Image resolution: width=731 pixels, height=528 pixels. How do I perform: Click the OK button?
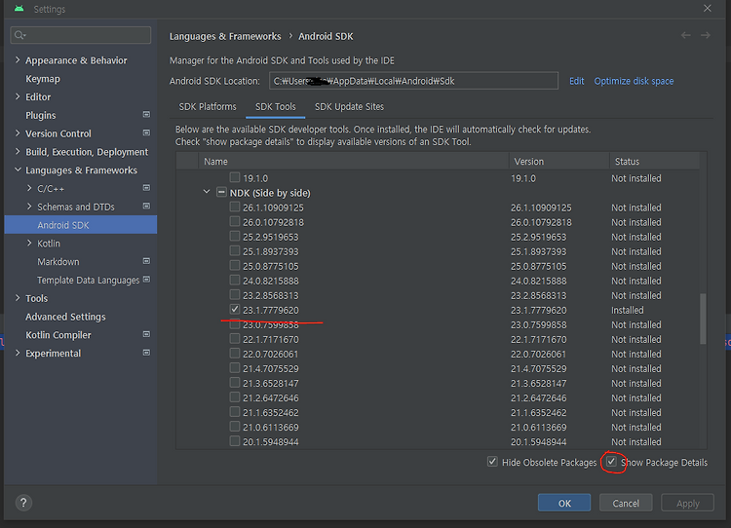pyautogui.click(x=564, y=503)
